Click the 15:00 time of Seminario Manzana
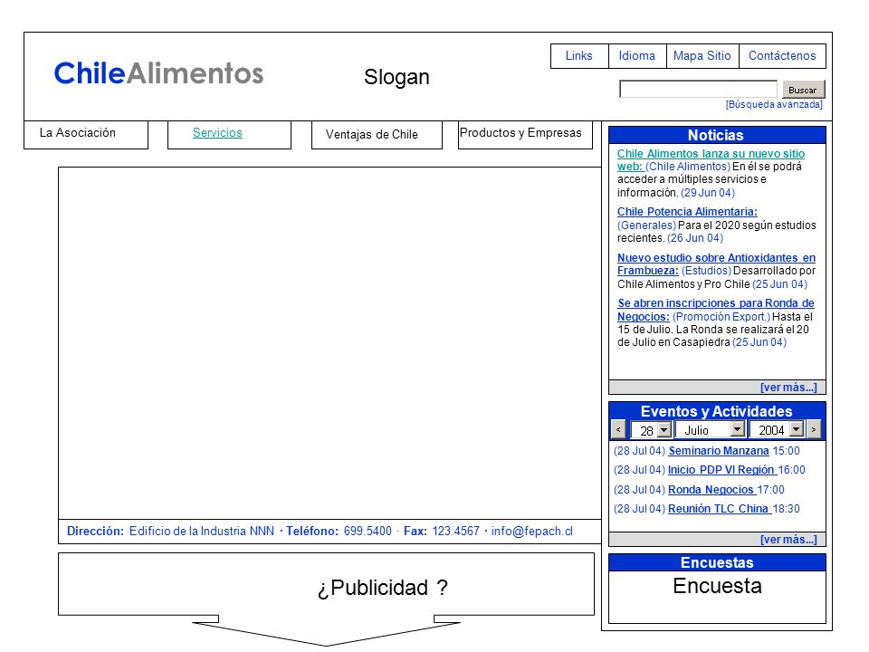The height and width of the screenshot is (652, 869). click(786, 451)
